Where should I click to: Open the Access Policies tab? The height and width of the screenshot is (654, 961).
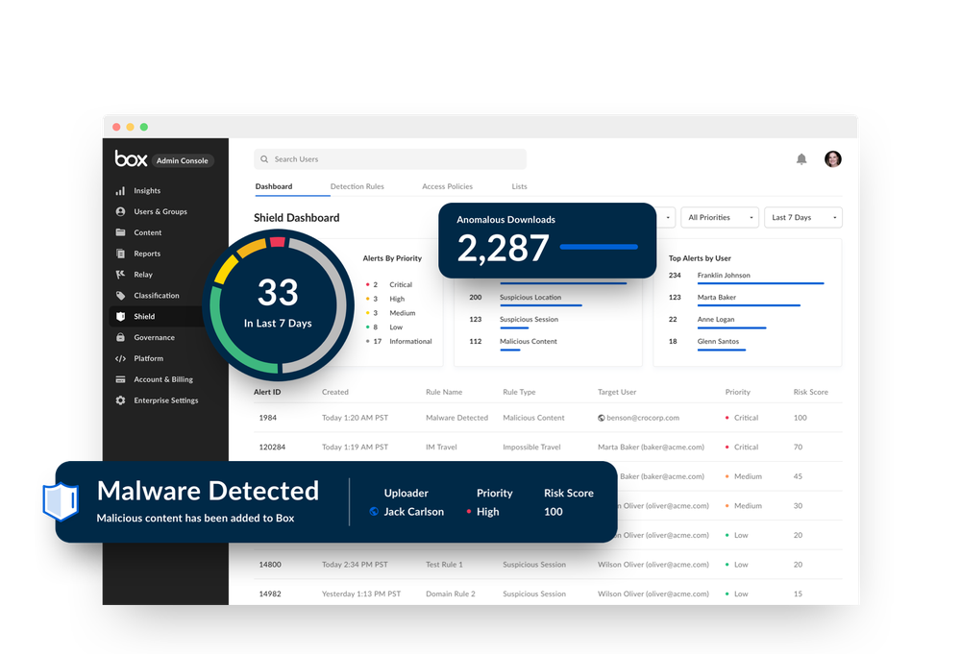pos(449,186)
